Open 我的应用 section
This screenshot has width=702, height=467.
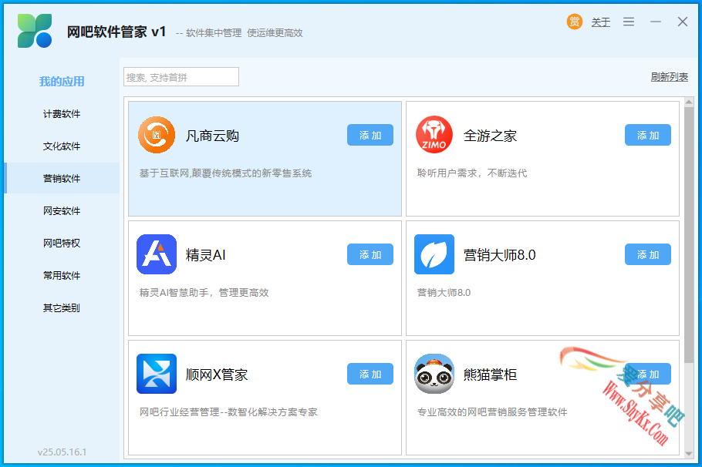click(62, 82)
